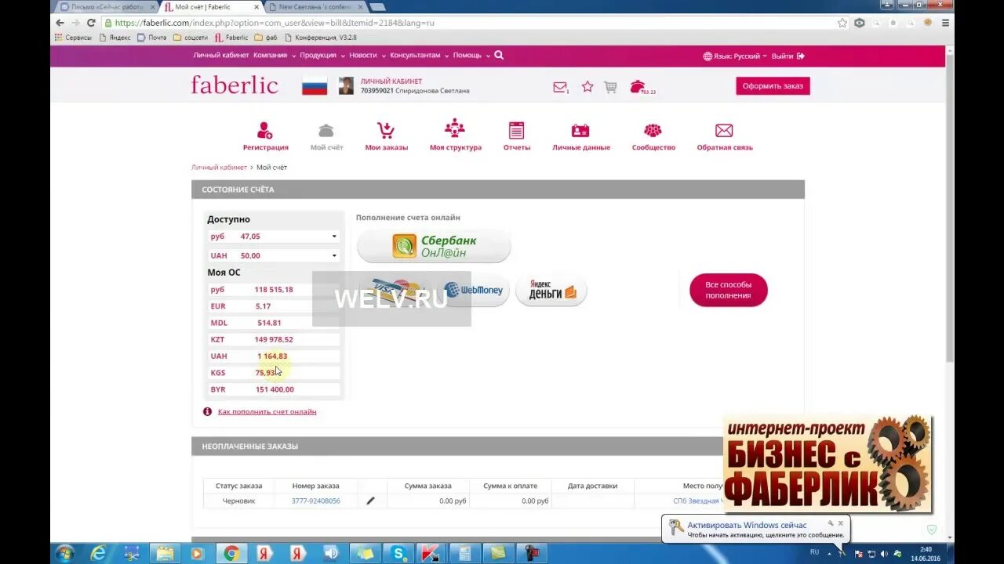Click the Моя ОС руб 118 515,18 value
Screen dimensions: 1004x564
coord(274,289)
